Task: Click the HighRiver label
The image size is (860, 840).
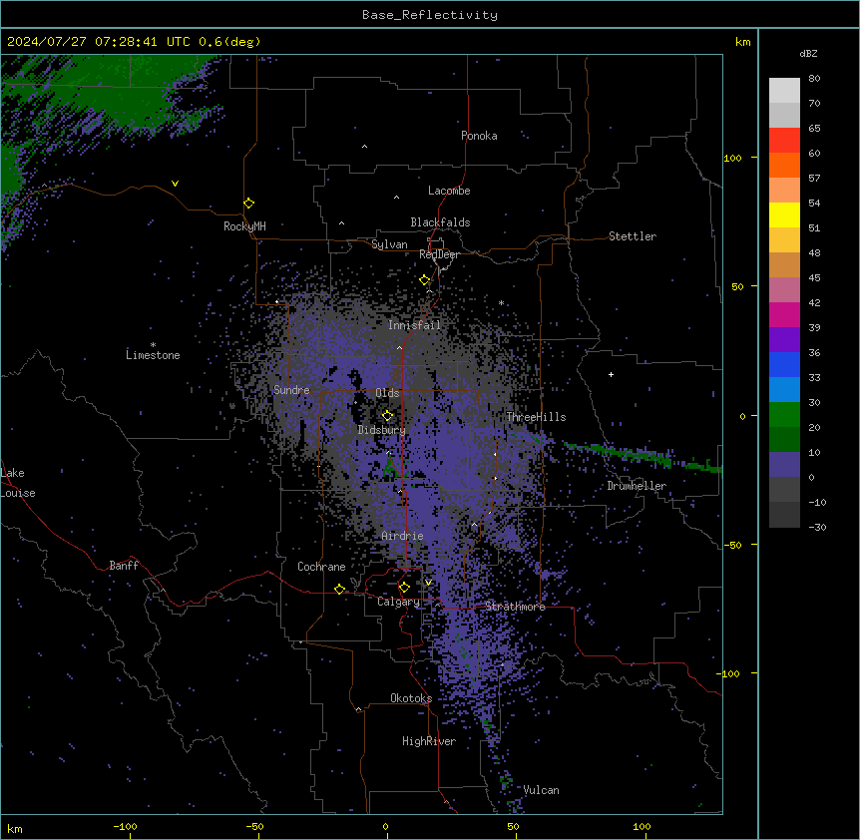Action: (x=429, y=741)
